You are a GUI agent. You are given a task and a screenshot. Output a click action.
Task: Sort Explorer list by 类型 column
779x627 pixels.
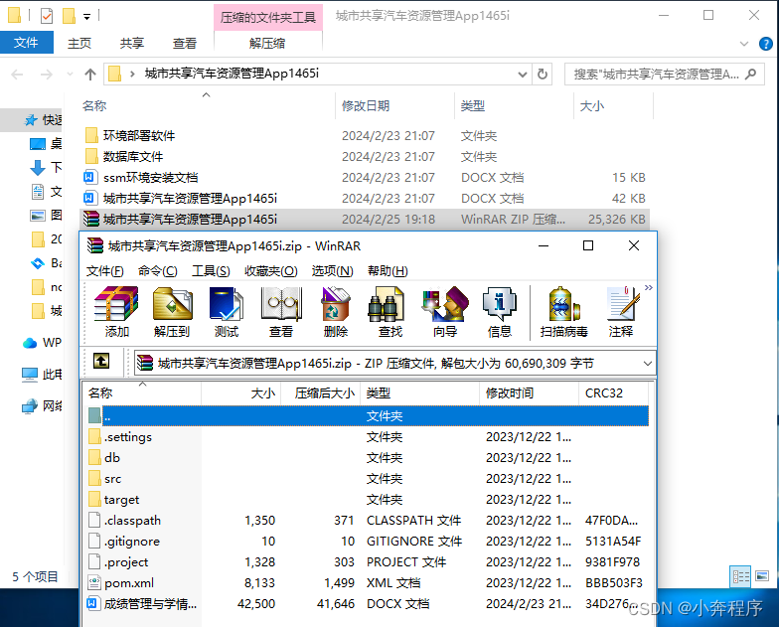[514, 105]
